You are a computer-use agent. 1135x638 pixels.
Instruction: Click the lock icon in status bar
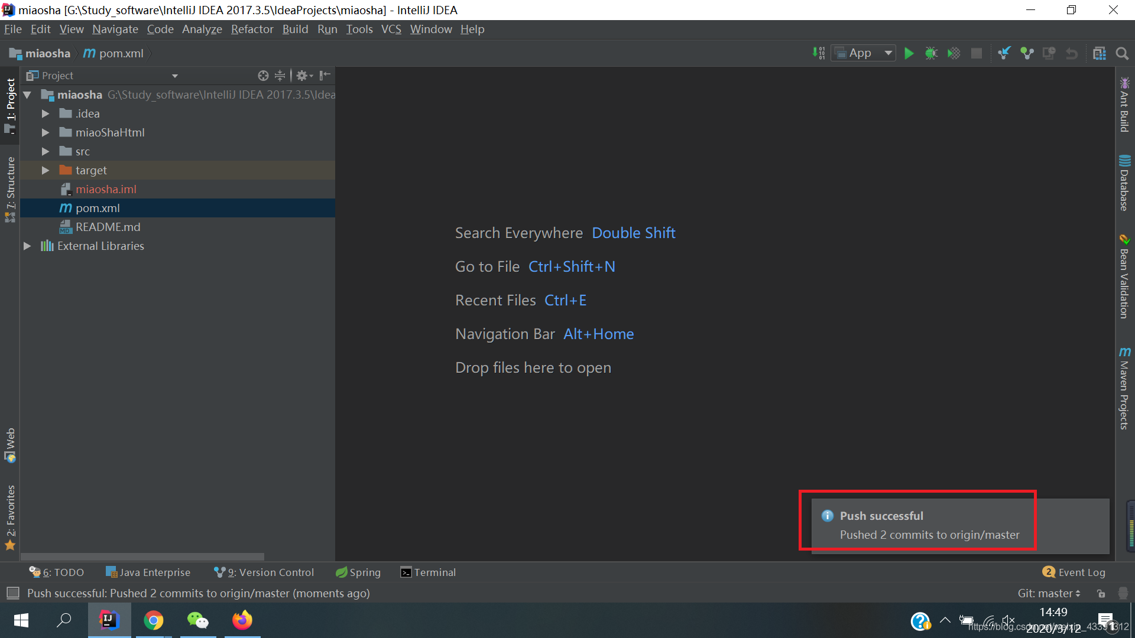[1101, 593]
